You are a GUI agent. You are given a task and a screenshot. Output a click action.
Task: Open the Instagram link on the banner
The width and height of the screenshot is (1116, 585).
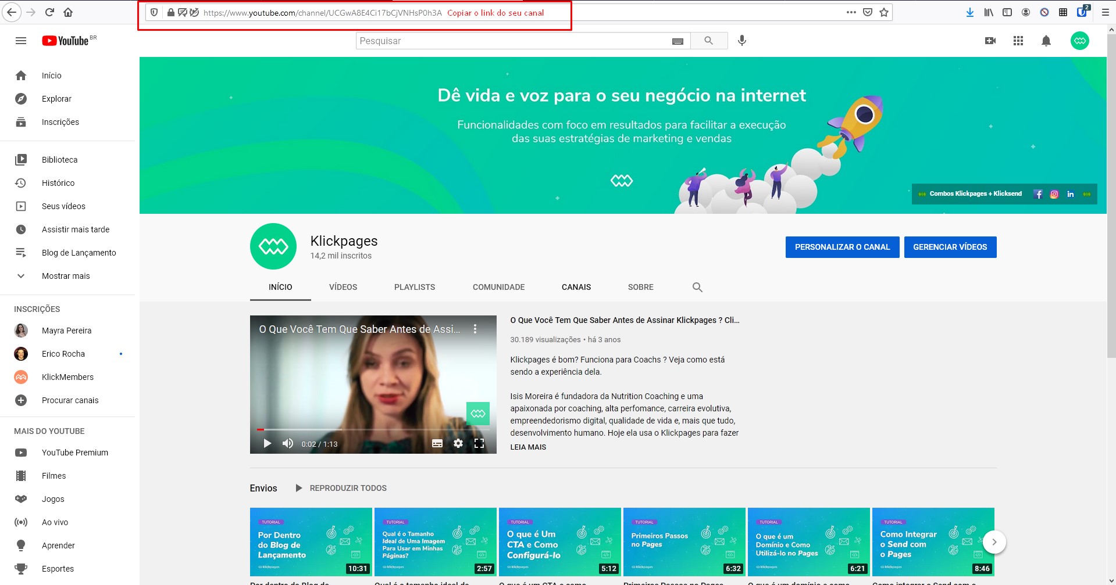(x=1054, y=194)
